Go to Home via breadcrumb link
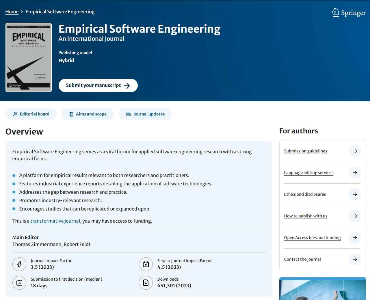Screen dimensions: 370x300 (x=12, y=12)
